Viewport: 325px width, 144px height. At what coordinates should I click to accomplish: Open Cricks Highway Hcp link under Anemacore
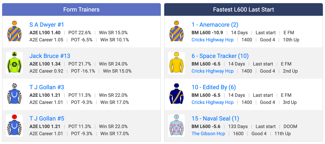point(212,40)
